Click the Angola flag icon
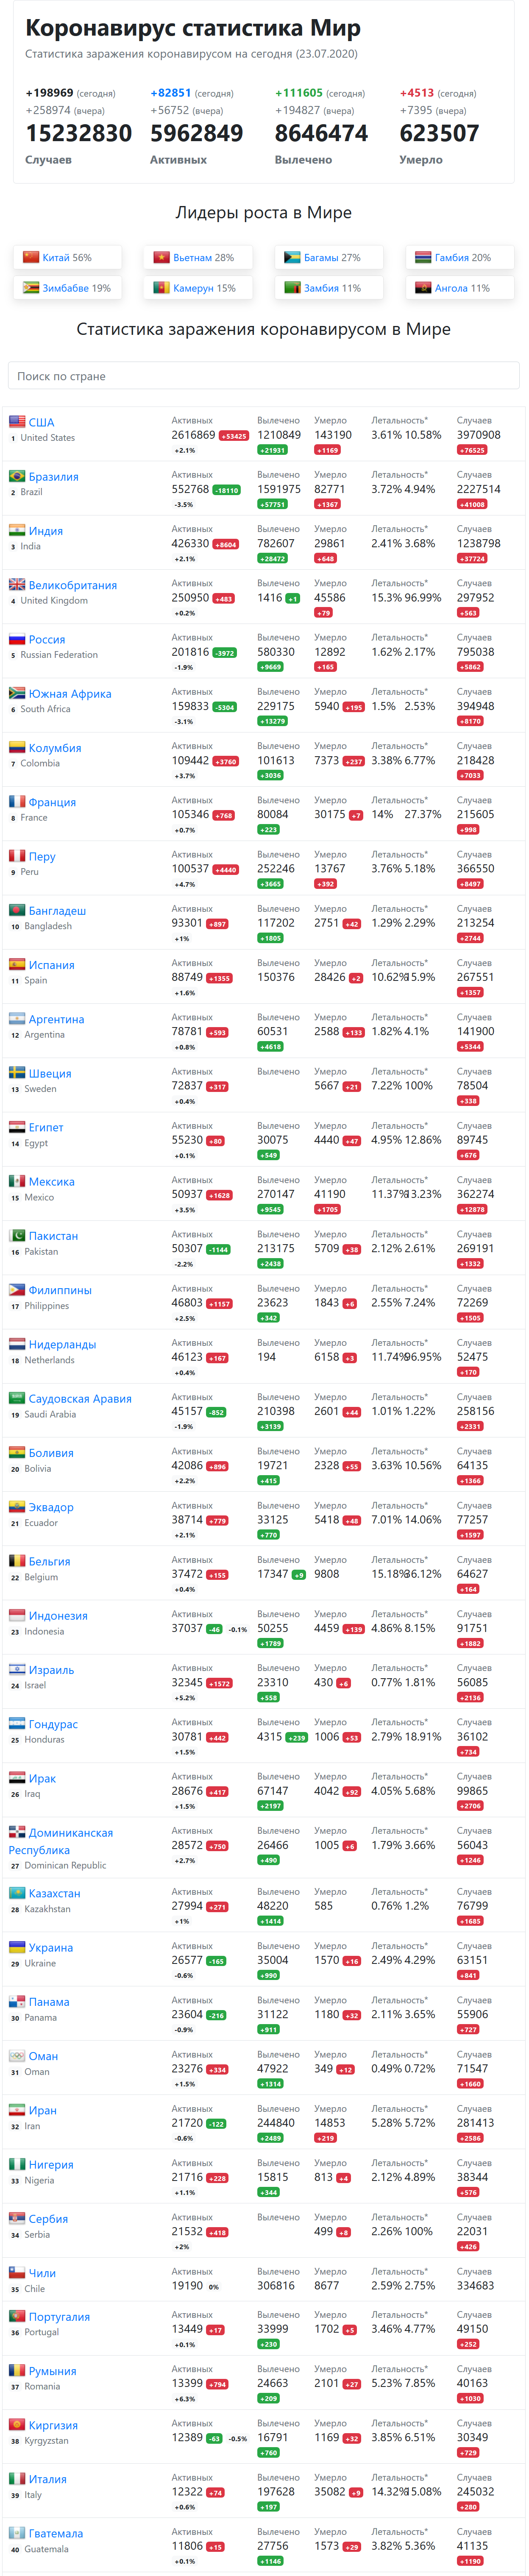The width and height of the screenshot is (529, 2576). tap(423, 287)
